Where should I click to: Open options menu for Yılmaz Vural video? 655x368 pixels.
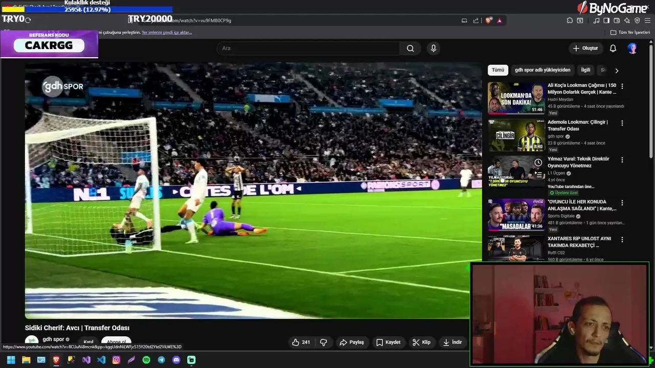[622, 160]
